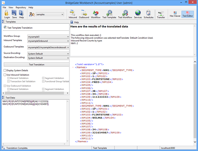Click the Save floppy disk icon
This screenshot has height=151, width=198.
coord(14,13)
